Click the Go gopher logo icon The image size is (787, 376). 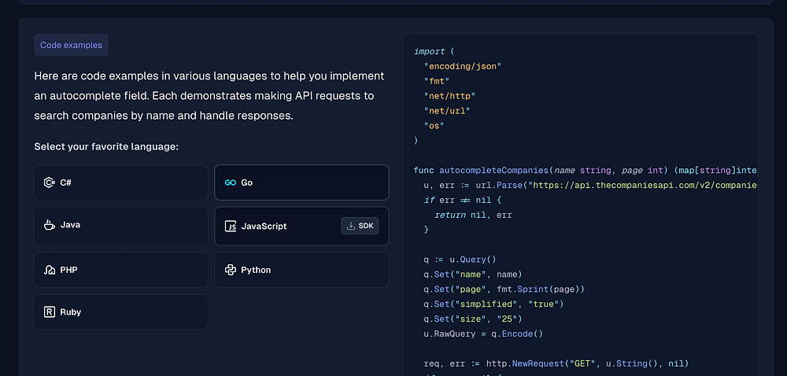click(230, 182)
